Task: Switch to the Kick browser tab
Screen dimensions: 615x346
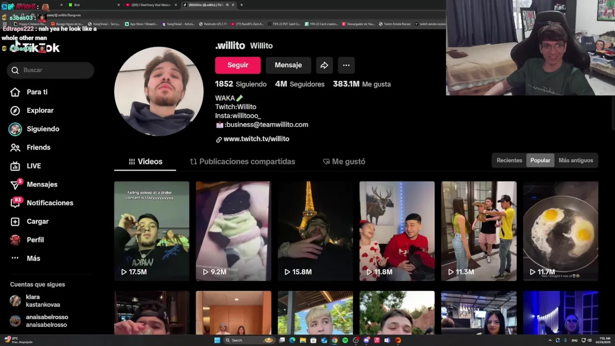Action: pos(94,5)
